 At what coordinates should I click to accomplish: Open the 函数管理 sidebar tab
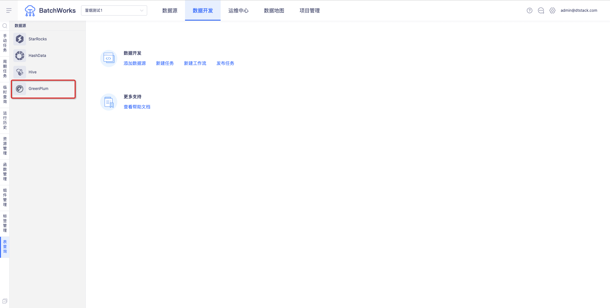pyautogui.click(x=5, y=172)
